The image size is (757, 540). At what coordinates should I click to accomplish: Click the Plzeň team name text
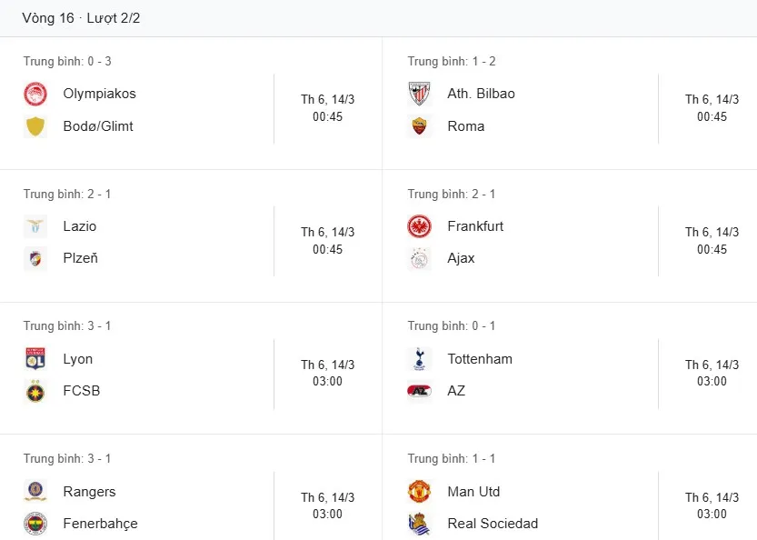pos(80,258)
